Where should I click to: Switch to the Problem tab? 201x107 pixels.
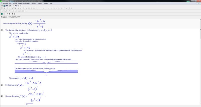click(4, 17)
